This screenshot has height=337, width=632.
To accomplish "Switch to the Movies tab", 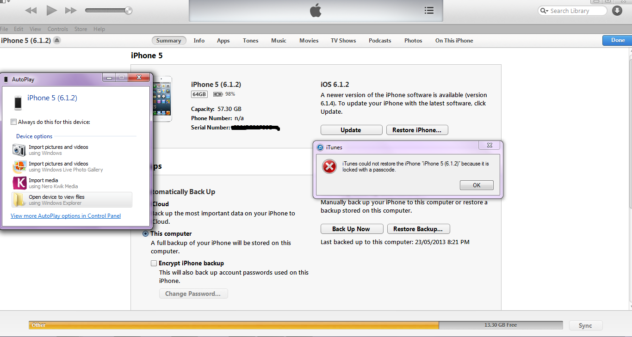I will coord(309,41).
